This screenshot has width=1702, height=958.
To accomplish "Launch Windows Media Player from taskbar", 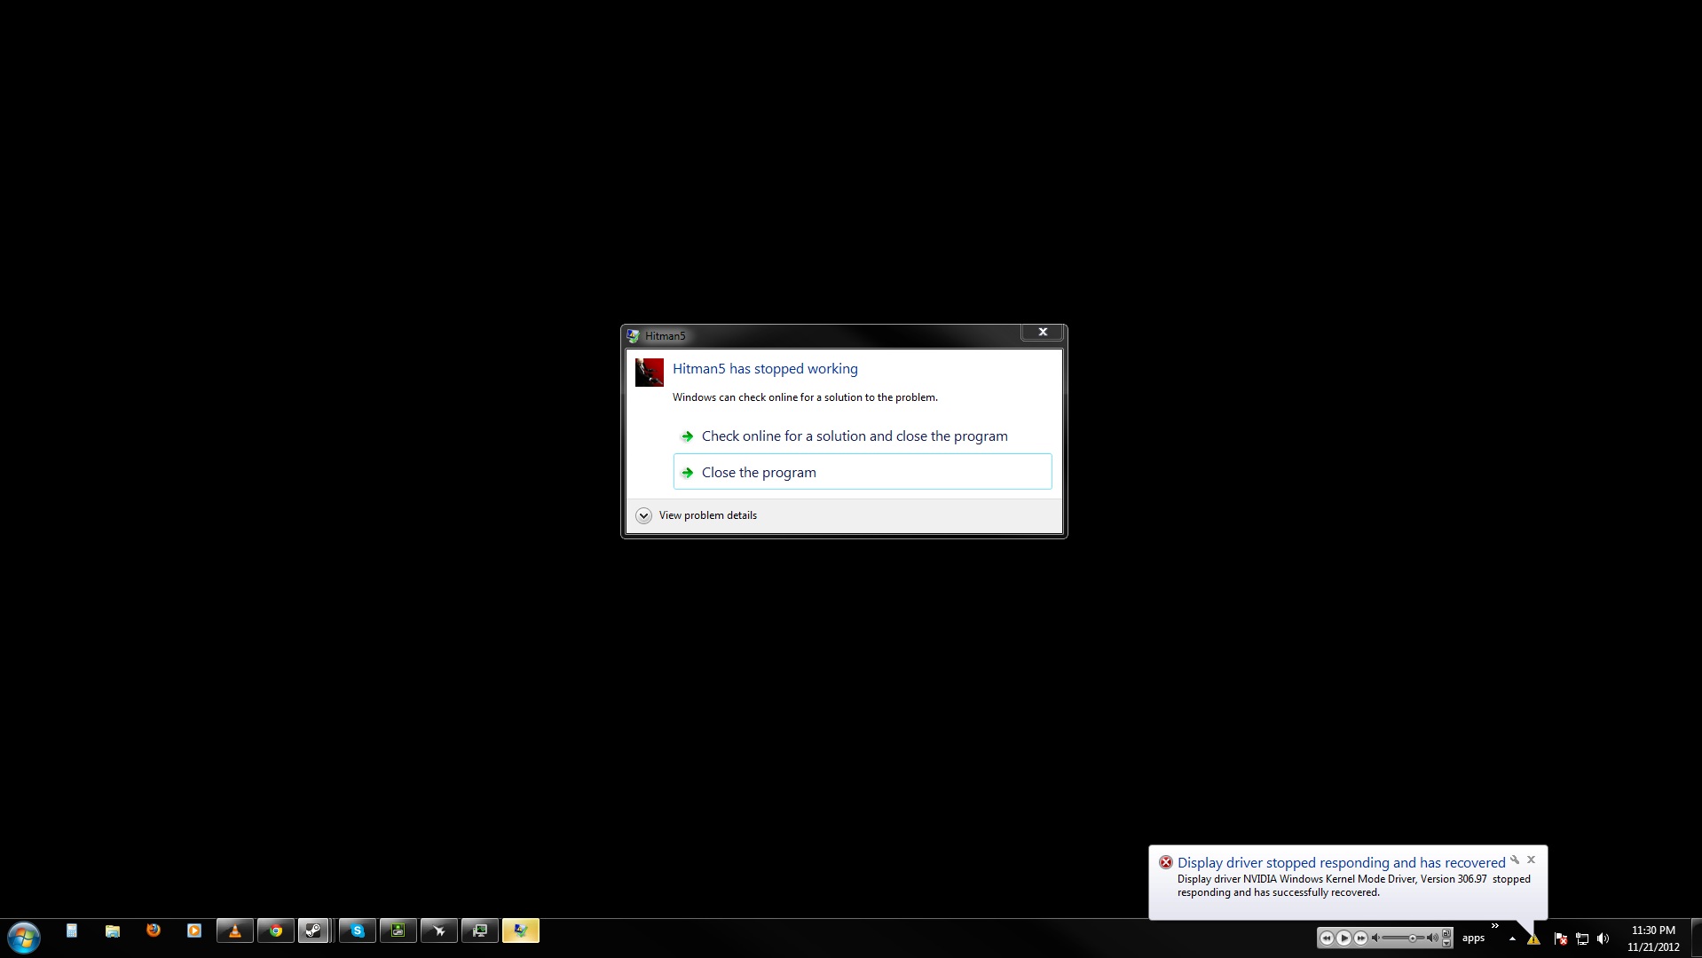I will coord(194,931).
